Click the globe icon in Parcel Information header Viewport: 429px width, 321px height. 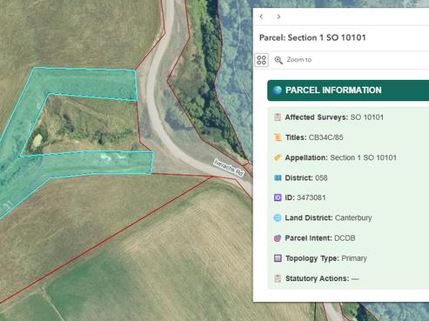(x=278, y=90)
